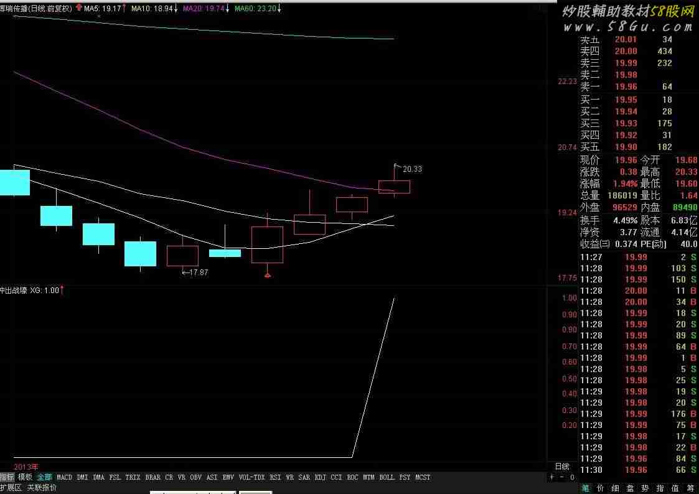This screenshot has width=699, height=494.
Task: Select the OBV indicator
Action: coord(195,477)
